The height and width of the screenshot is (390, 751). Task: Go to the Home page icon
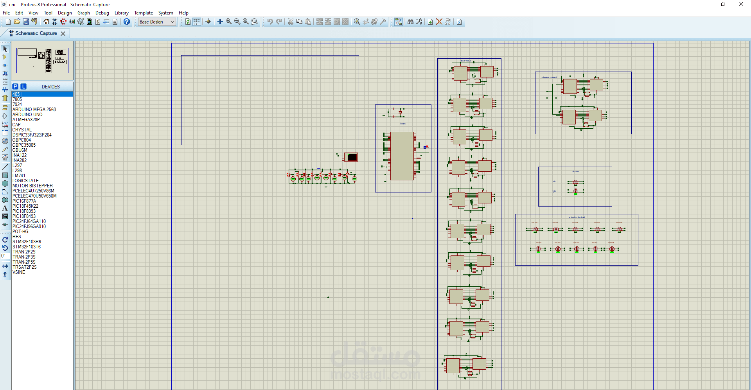click(x=46, y=22)
